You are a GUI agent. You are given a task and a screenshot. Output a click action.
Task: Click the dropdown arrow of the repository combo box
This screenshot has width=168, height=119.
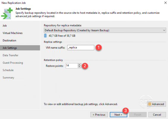click(x=164, y=30)
